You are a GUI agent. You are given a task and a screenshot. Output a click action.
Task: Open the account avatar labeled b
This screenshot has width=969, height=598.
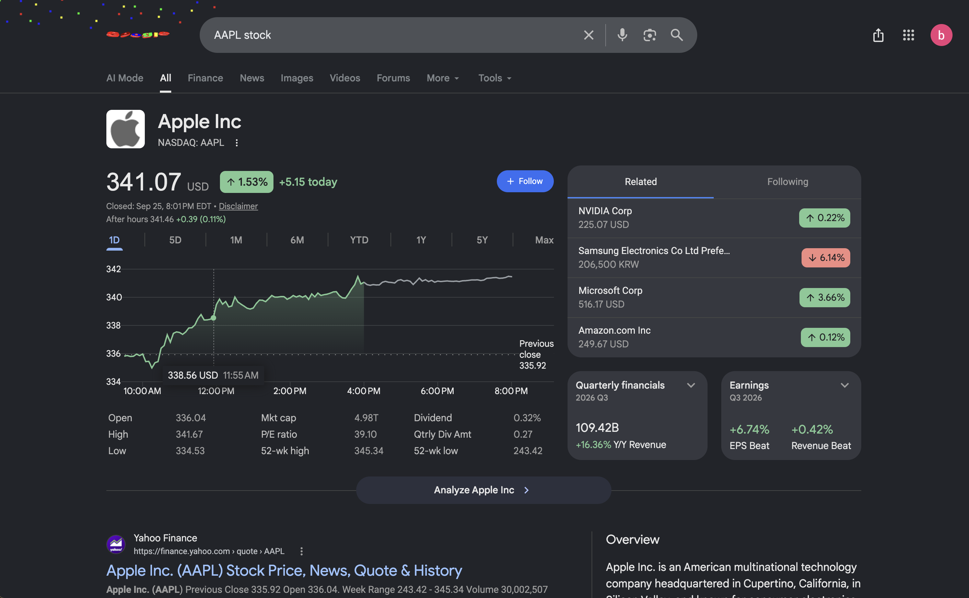941,35
